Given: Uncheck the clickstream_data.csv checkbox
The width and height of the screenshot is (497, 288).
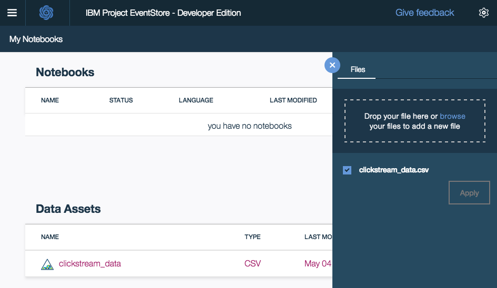Looking at the screenshot, I should (347, 170).
